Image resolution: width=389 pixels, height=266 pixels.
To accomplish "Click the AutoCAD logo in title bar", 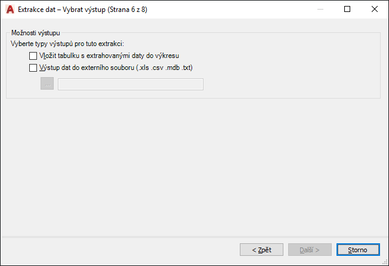I will tap(10, 10).
